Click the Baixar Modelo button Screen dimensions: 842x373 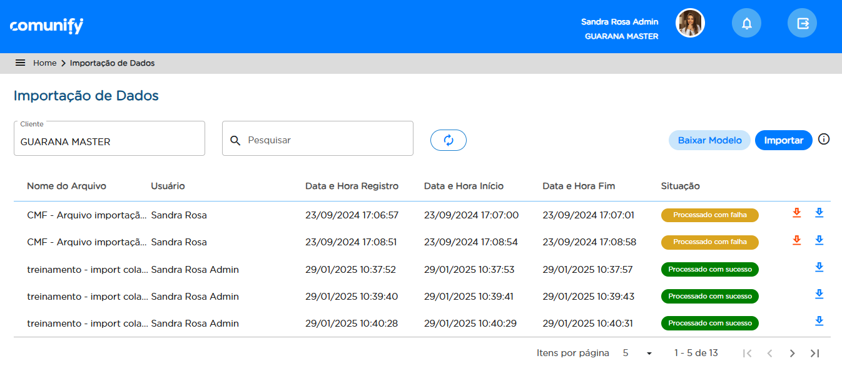(709, 140)
